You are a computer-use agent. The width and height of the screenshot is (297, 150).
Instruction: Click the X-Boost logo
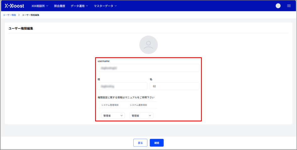pyautogui.click(x=14, y=6)
